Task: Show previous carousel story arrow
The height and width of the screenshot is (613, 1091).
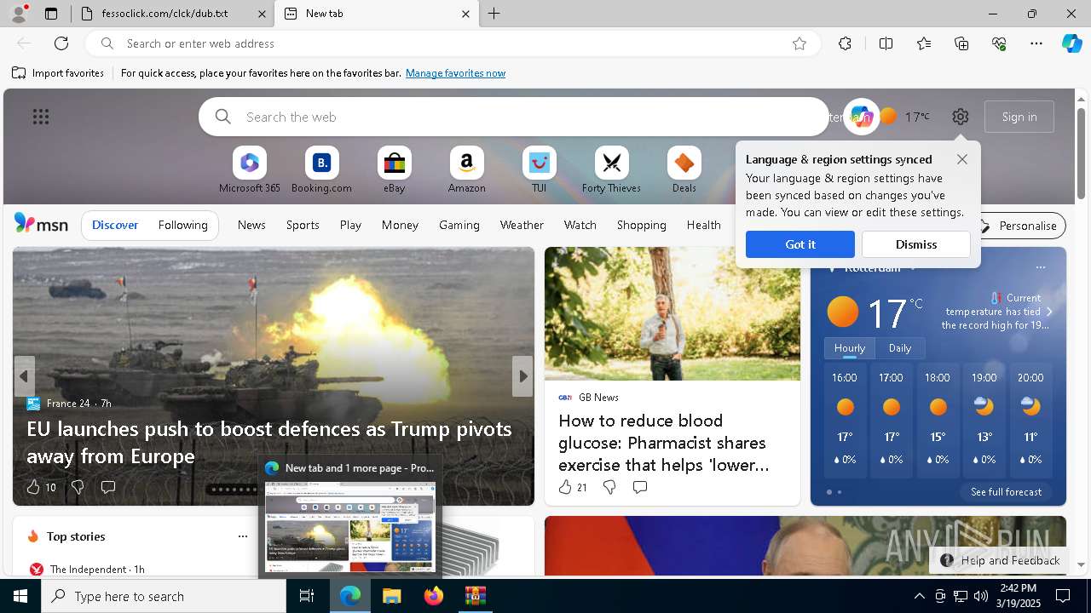Action: tap(24, 376)
